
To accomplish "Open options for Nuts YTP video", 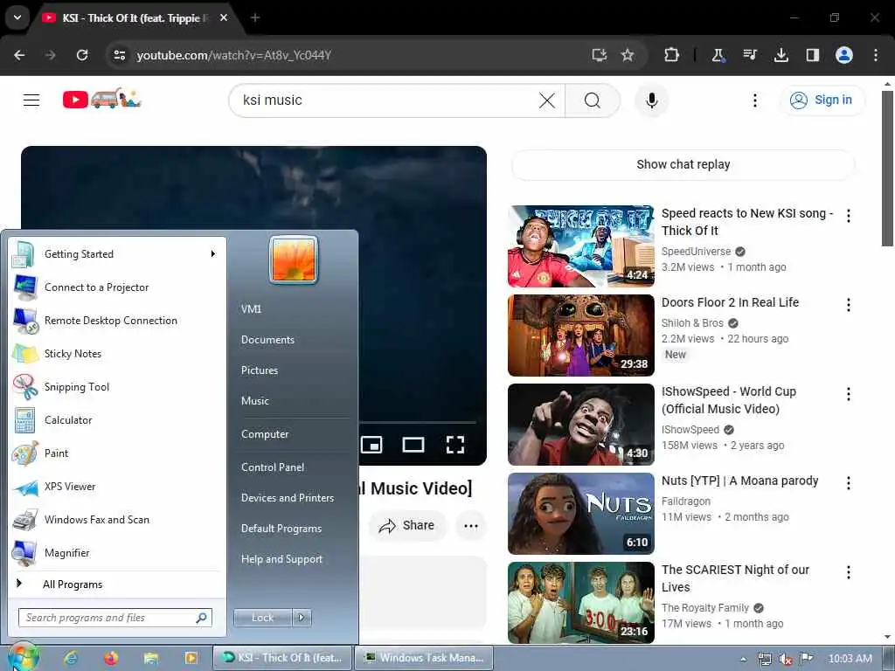I will pyautogui.click(x=848, y=482).
